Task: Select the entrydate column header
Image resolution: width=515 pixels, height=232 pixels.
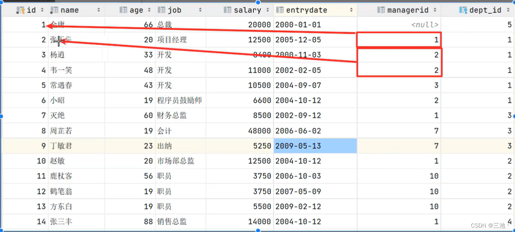Action: pyautogui.click(x=315, y=10)
